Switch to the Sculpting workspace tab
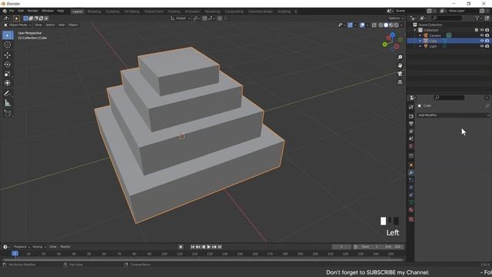 (112, 12)
